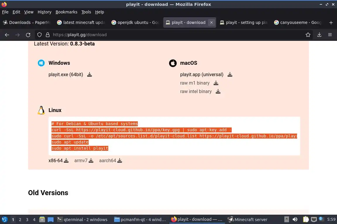Switch to latest minecraft update tab

click(81, 22)
